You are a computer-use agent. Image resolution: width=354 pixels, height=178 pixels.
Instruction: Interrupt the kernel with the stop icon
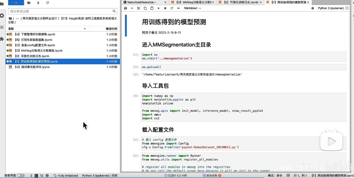click(x=165, y=8)
